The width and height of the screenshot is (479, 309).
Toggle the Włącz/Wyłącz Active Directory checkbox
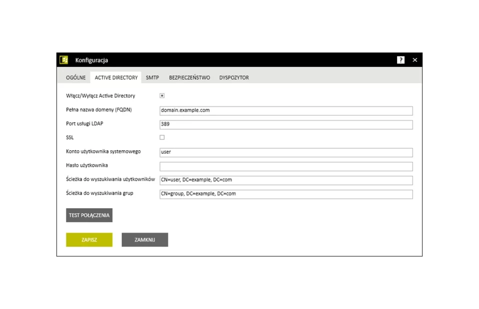162,96
